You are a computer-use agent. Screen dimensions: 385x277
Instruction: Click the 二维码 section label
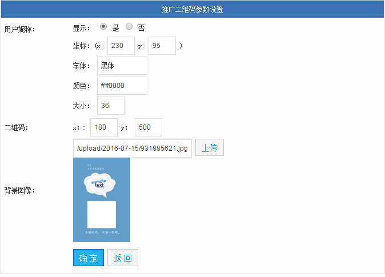click(16, 128)
